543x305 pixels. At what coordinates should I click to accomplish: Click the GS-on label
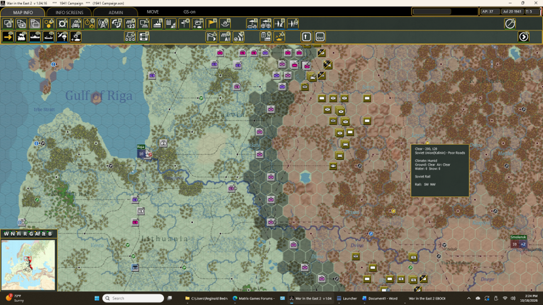pyautogui.click(x=189, y=12)
